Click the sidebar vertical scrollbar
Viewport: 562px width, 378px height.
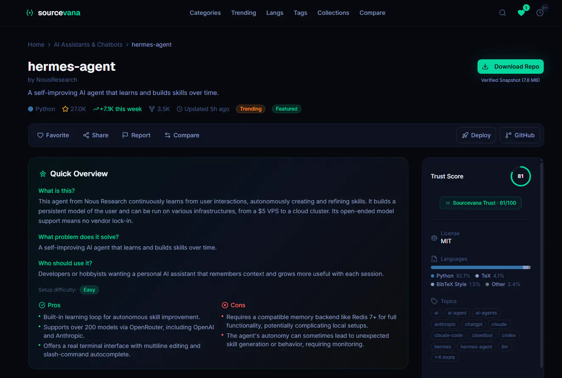pos(542,265)
